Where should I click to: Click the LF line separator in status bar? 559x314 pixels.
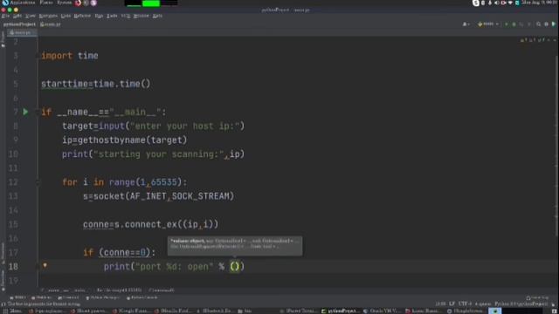[x=452, y=304]
